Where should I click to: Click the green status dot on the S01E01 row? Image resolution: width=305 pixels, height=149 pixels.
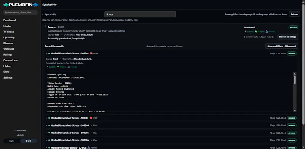[49, 118]
